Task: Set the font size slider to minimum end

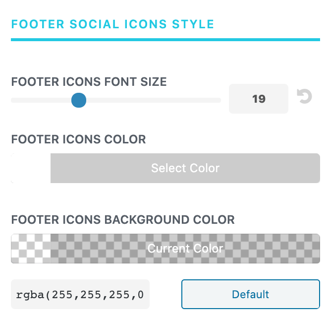Action: (x=12, y=100)
